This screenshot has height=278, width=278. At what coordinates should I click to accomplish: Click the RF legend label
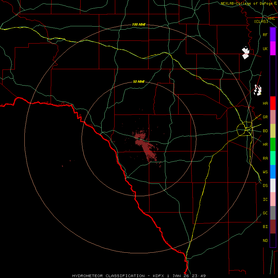click(265, 35)
